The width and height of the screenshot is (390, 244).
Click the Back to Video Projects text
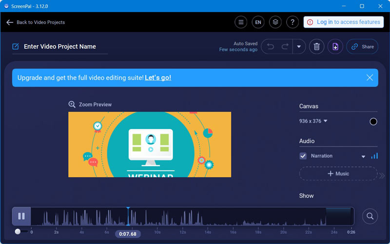(x=41, y=22)
